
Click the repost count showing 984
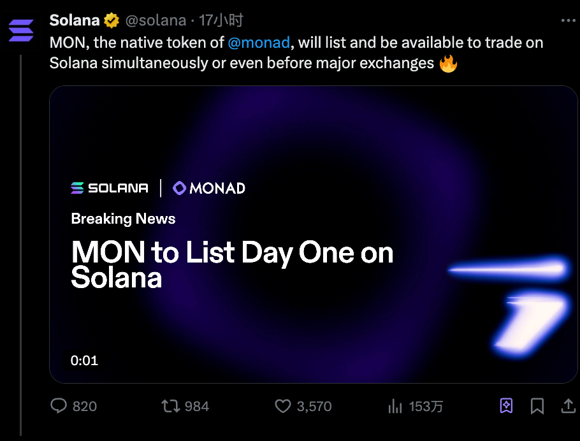[195, 406]
